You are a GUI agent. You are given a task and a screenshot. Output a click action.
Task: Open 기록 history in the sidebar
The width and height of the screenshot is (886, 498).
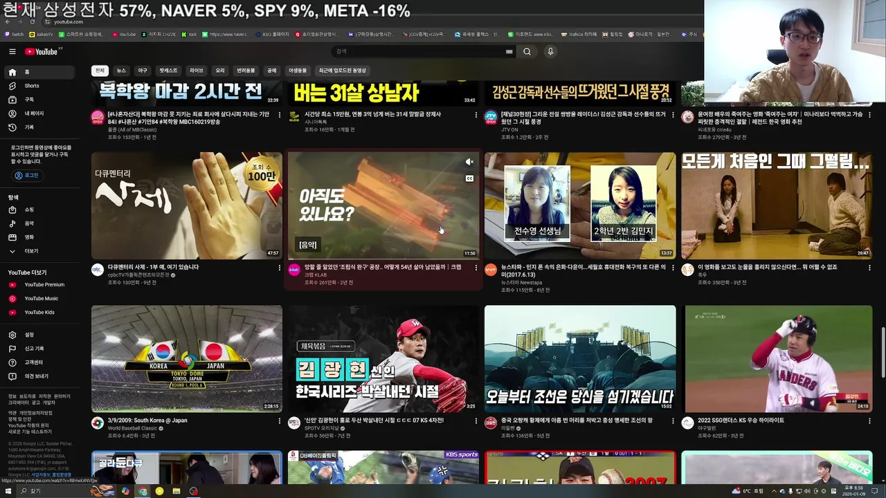39,127
